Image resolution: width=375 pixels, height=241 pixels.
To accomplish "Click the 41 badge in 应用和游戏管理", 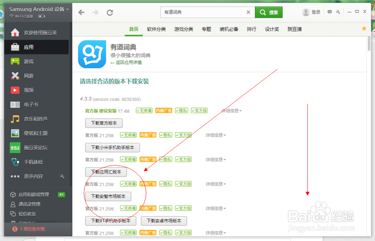I will pos(61,195).
